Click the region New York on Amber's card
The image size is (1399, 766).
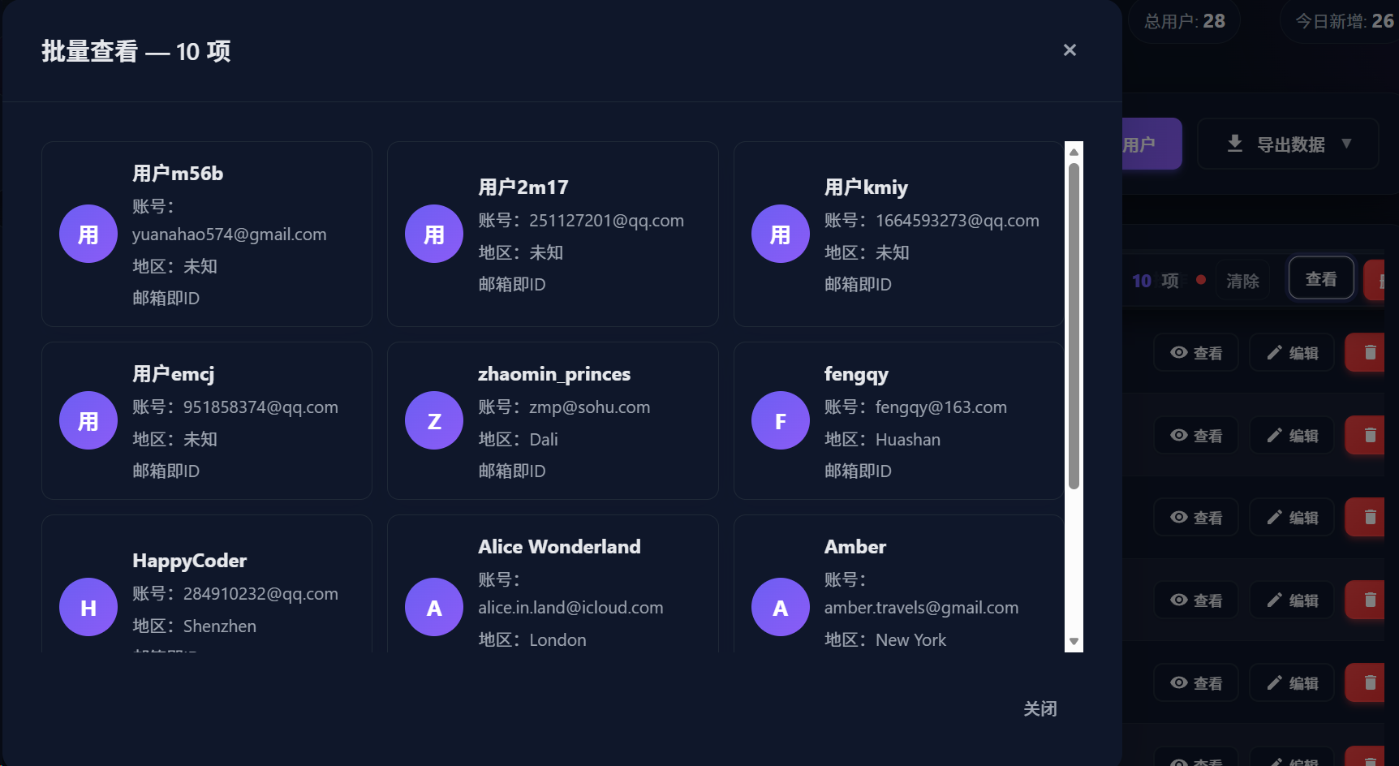910,639
